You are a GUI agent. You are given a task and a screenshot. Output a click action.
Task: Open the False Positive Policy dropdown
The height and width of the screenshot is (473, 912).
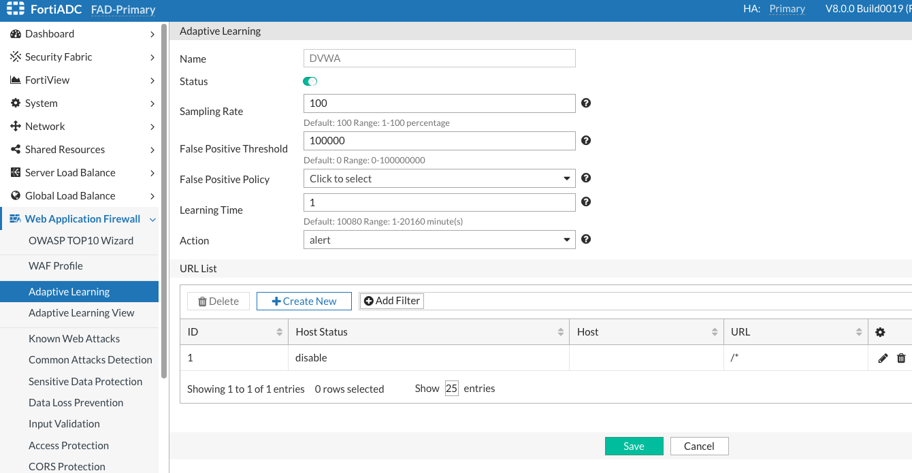[439, 179]
